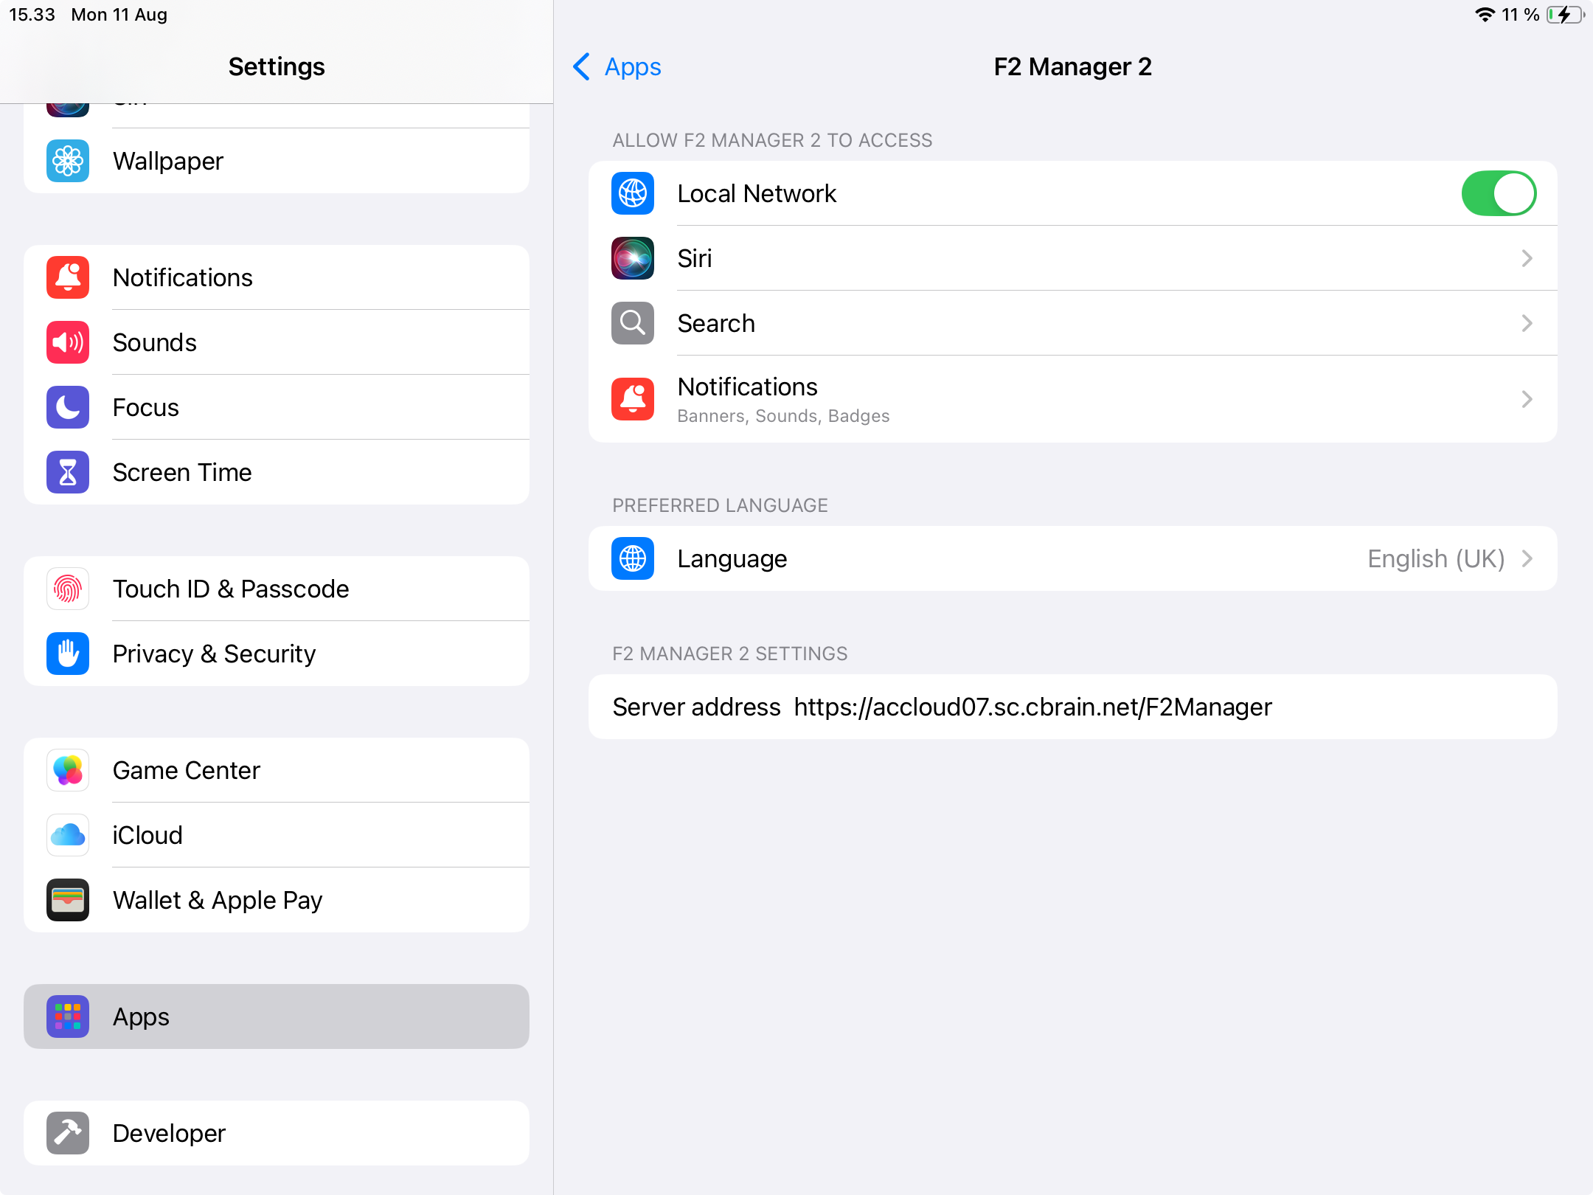Open Siri settings chevron for F2 Manager

1527,258
